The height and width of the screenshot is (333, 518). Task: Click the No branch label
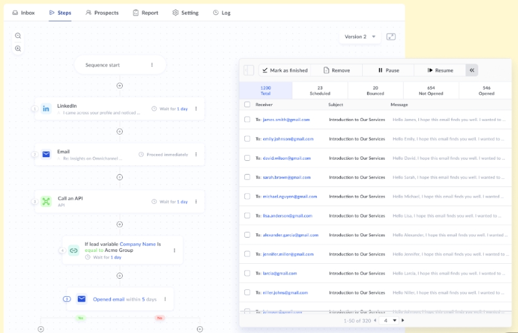(160, 318)
